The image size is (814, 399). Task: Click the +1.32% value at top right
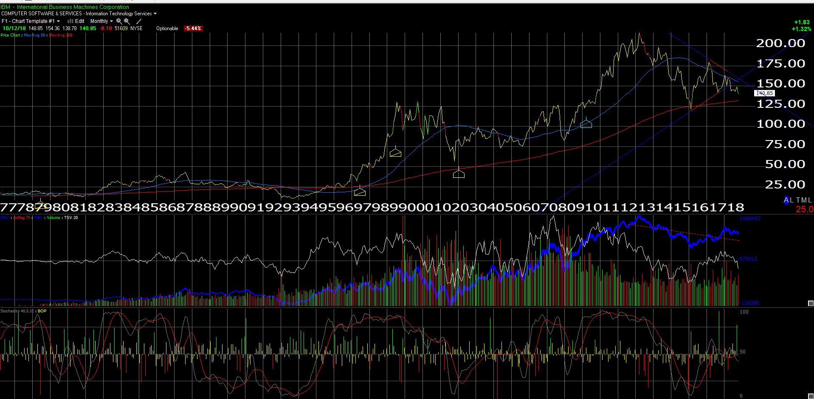click(801, 29)
